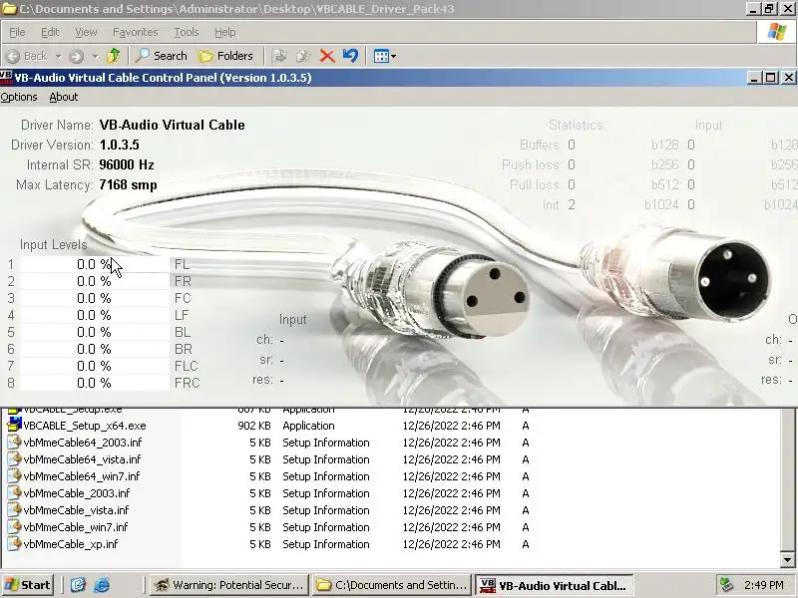Click the Back arrow icon in Explorer toolbar

[14, 56]
